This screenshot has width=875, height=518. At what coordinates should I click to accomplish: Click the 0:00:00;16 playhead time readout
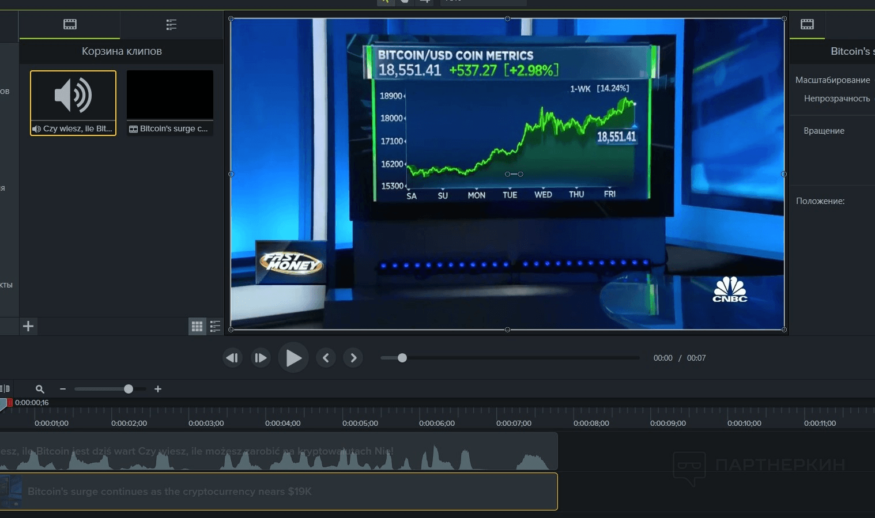pyautogui.click(x=32, y=403)
